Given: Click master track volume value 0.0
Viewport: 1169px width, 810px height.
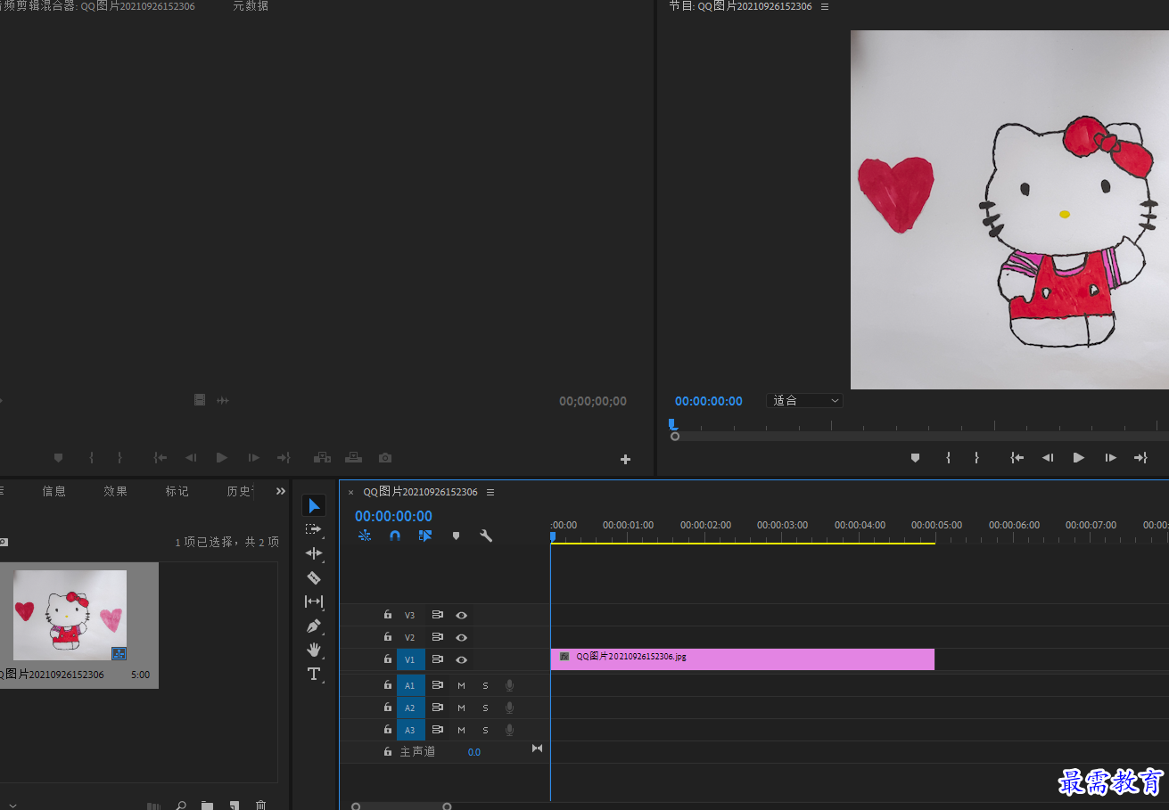Looking at the screenshot, I should coord(474,752).
